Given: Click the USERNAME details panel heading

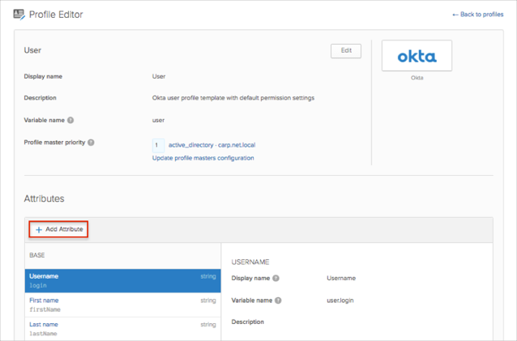Looking at the screenshot, I should [250, 262].
